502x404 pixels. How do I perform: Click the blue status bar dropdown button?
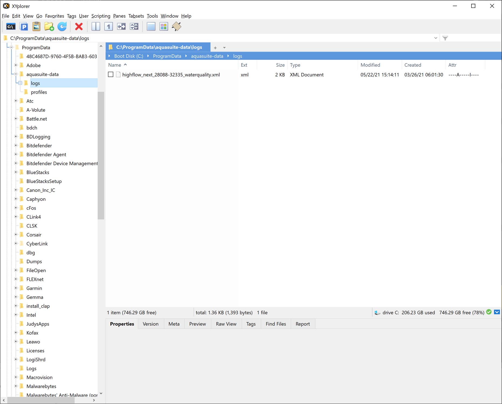tap(497, 312)
